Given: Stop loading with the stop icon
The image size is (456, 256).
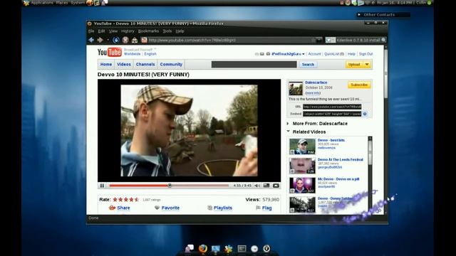Looking at the screenshot, I should point(125,40).
